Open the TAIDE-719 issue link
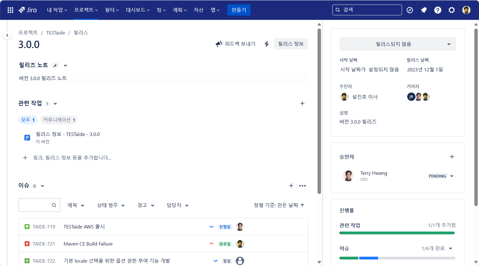The image size is (479, 266). click(44, 227)
